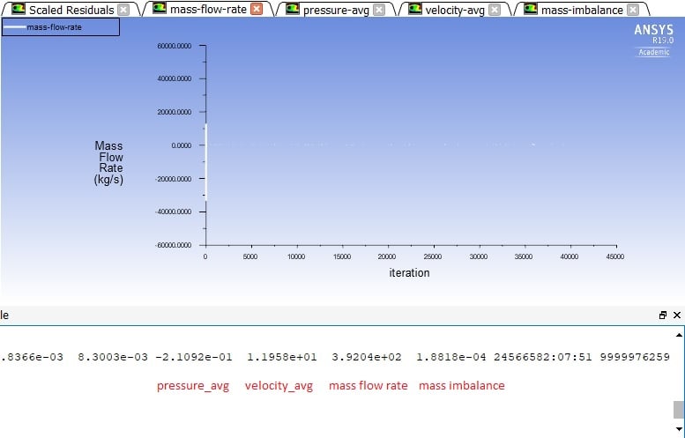Click the console value 9999976259
Screen dimensions: 685x438
pos(635,357)
